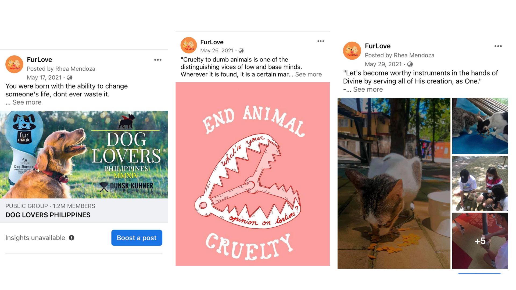Open three-dot menu on May 29 post
The height and width of the screenshot is (290, 516).
click(x=498, y=46)
